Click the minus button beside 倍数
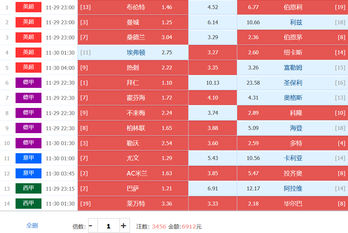The height and width of the screenshot is (233, 348). click(x=91, y=226)
